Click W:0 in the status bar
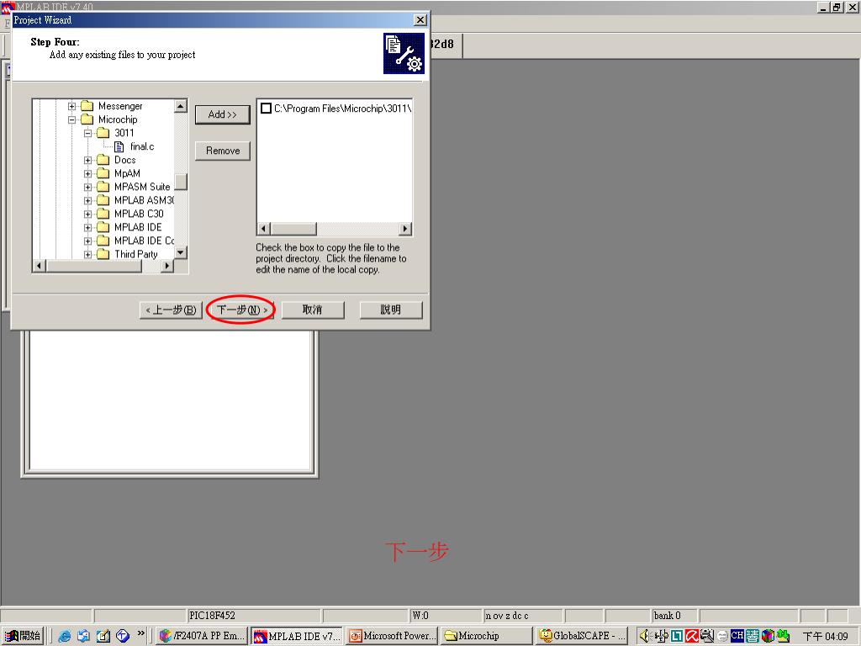861x646 pixels. (x=420, y=616)
